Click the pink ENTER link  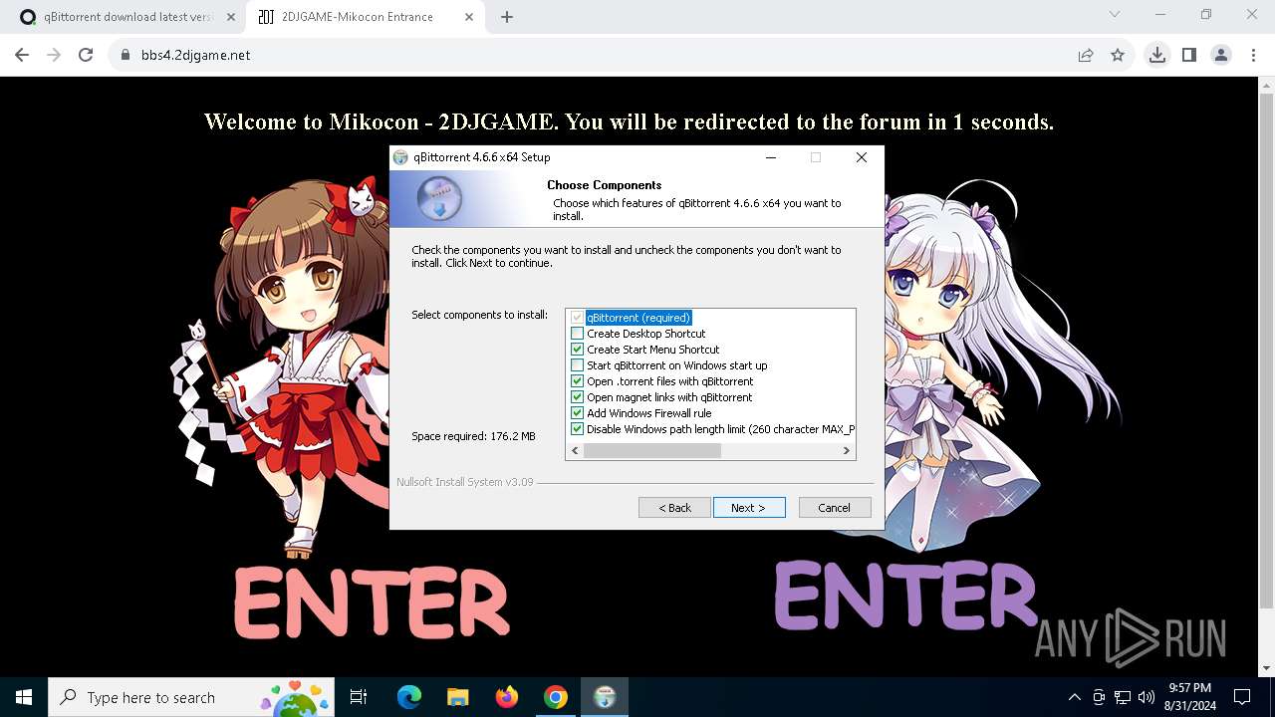click(x=372, y=602)
